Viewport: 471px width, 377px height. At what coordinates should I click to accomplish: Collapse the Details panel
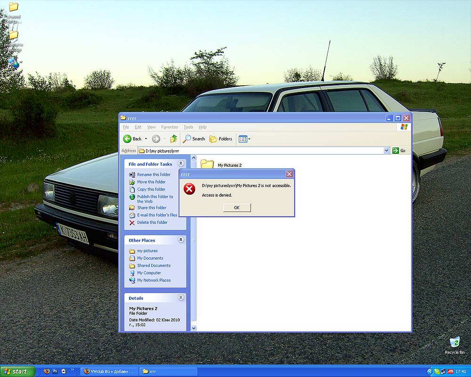tap(181, 298)
